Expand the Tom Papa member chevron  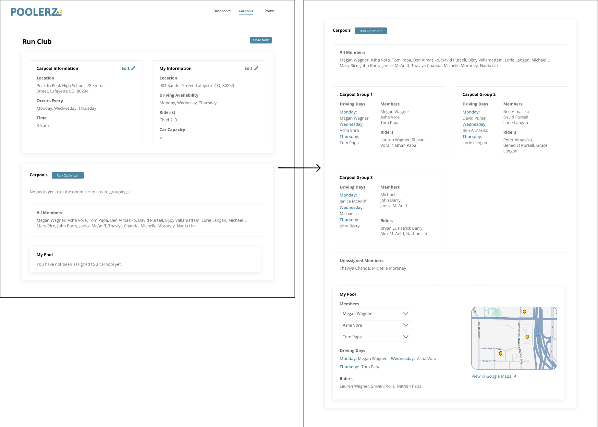406,337
